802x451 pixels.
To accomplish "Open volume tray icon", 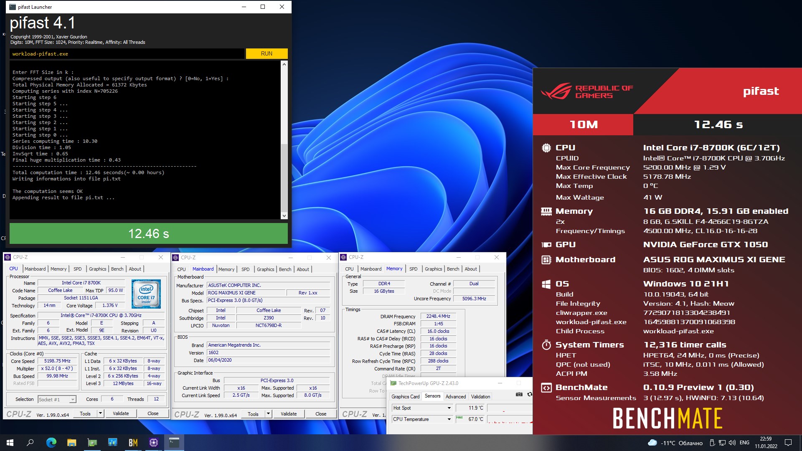I will coord(732,443).
